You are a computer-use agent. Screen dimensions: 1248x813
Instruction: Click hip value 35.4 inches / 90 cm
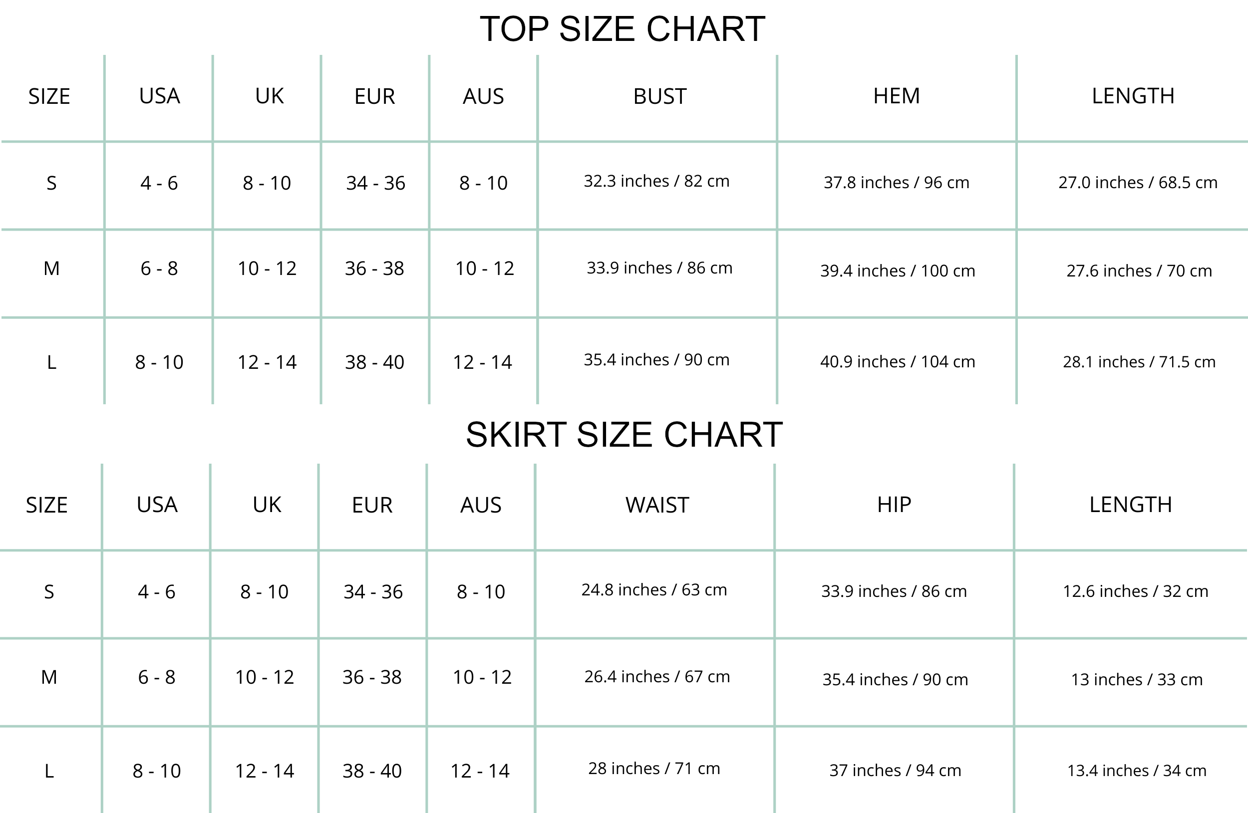895,680
